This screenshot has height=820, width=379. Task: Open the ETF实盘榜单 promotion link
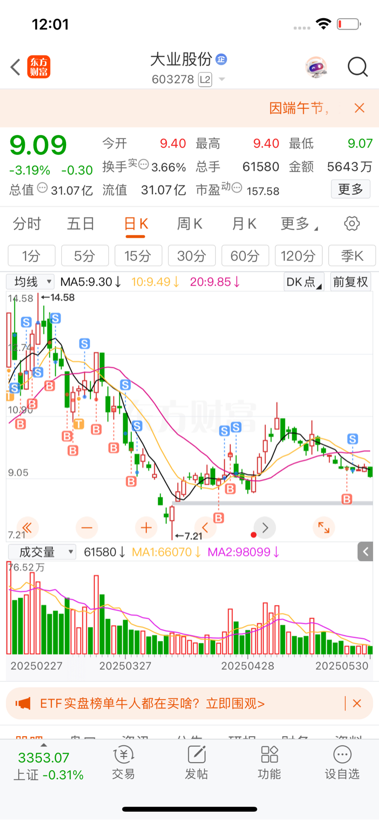pos(152,703)
